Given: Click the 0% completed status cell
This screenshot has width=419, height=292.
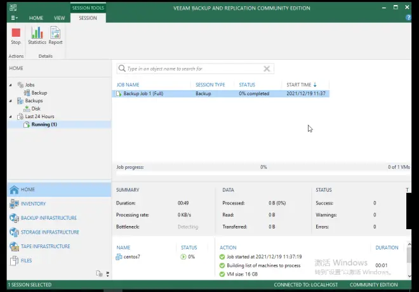Looking at the screenshot, I should point(254,93).
